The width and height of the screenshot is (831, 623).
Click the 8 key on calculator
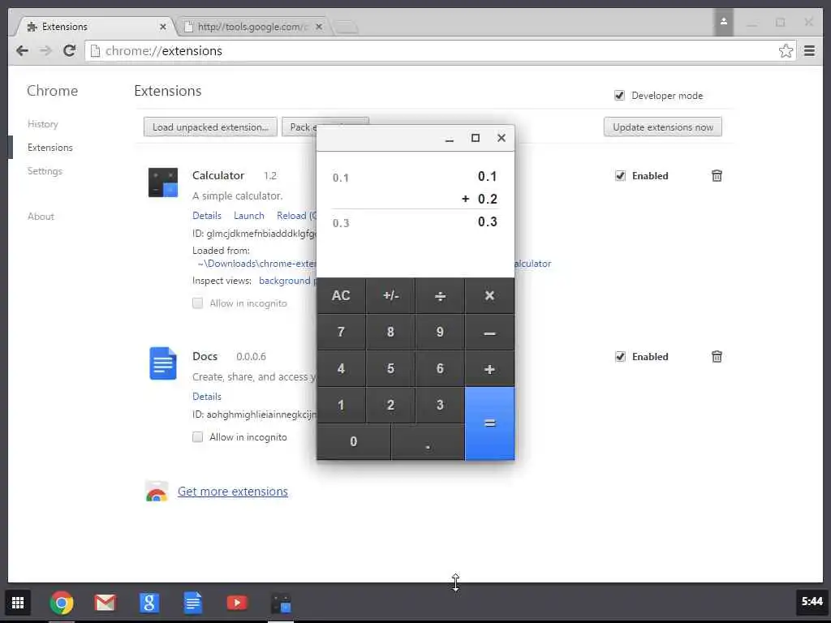click(390, 332)
